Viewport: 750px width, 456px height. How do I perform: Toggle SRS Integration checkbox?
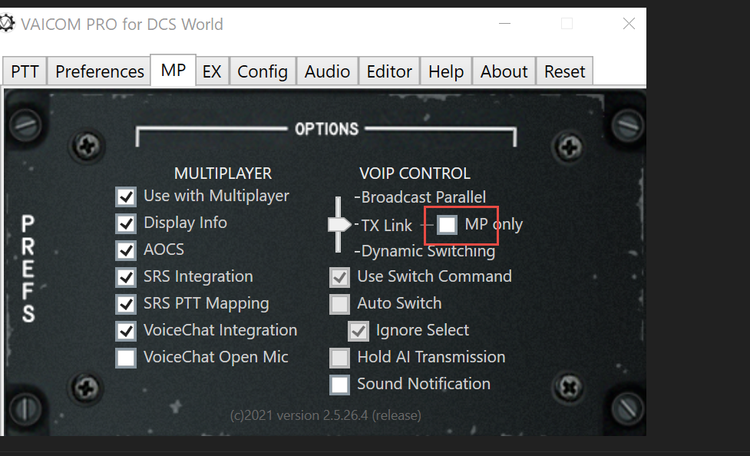click(x=126, y=277)
